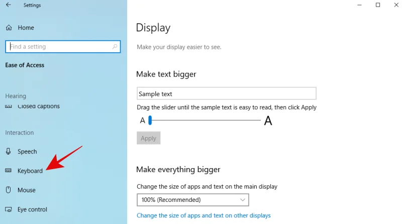Screen dimensions: 402x224
Task: Go to Closed captions by its label
Action: point(39,106)
